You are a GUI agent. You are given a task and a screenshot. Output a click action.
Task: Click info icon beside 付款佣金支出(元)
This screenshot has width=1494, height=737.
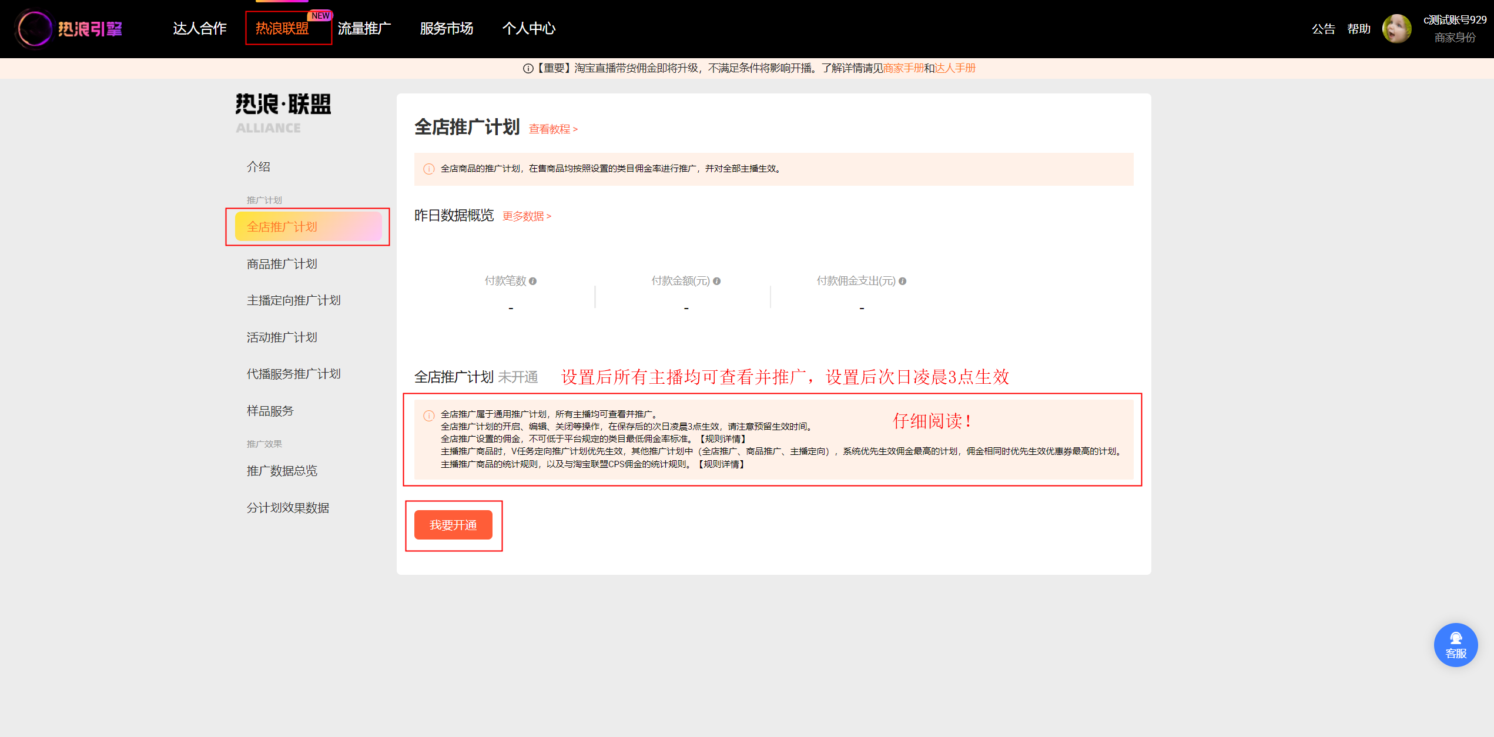pyautogui.click(x=902, y=282)
